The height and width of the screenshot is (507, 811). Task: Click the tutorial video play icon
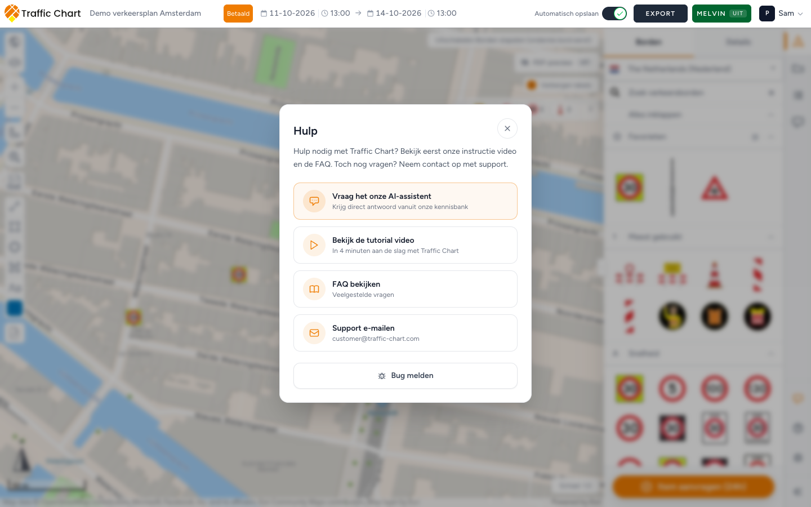point(314,245)
